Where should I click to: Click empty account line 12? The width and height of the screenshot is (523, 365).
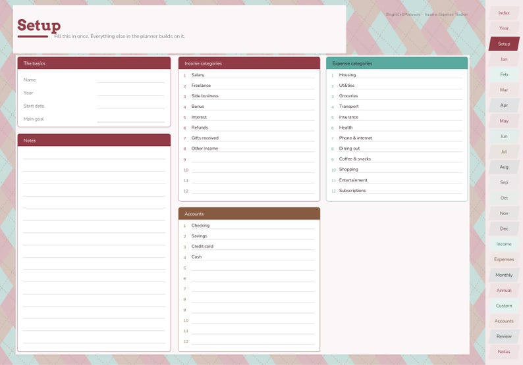249,341
